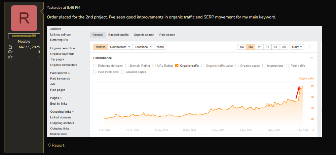Set chart range to 1M
This screenshot has height=155, width=336.
(x=242, y=47)
